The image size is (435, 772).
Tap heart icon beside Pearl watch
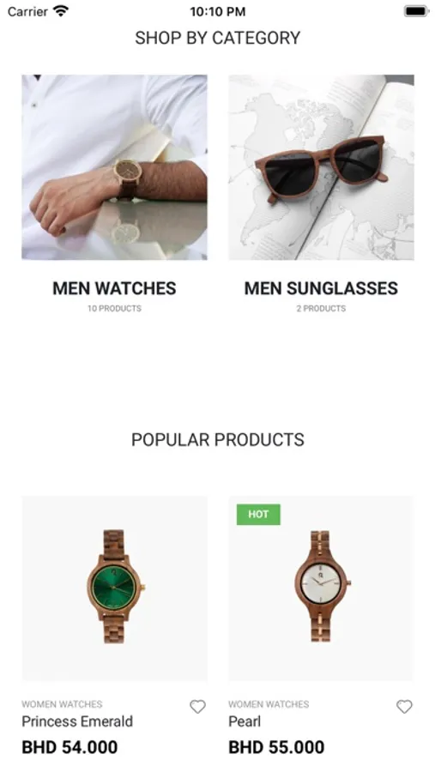pyautogui.click(x=404, y=707)
